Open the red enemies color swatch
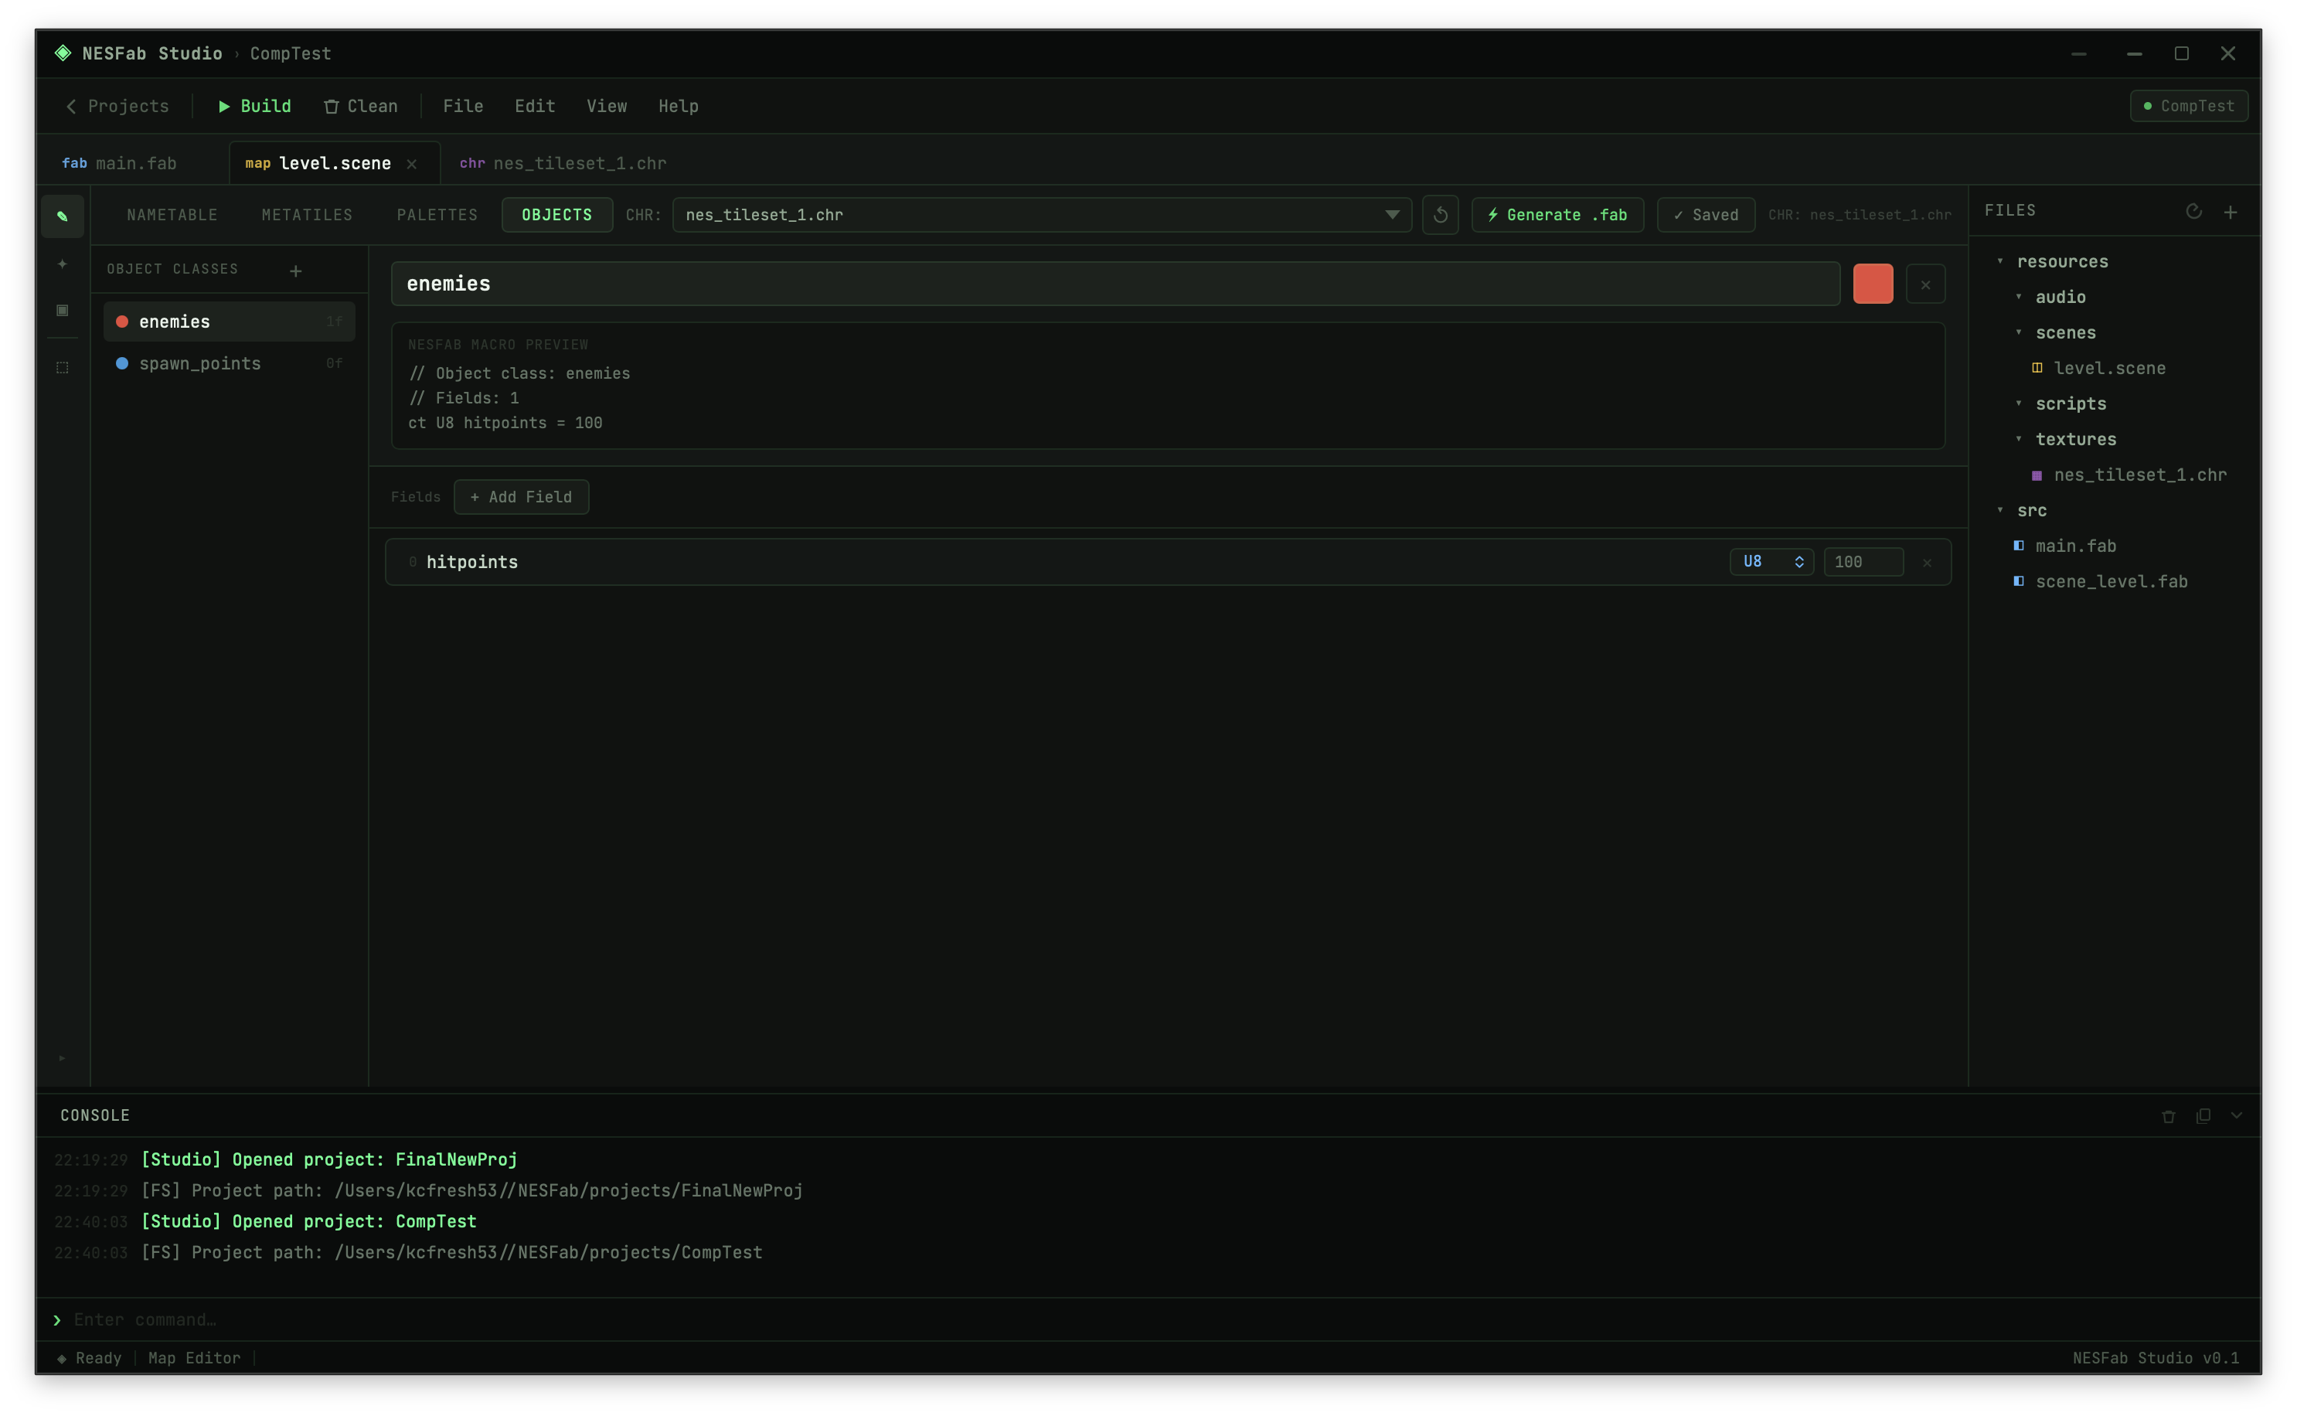Screen dimensions: 2297x1416 click(x=1872, y=284)
